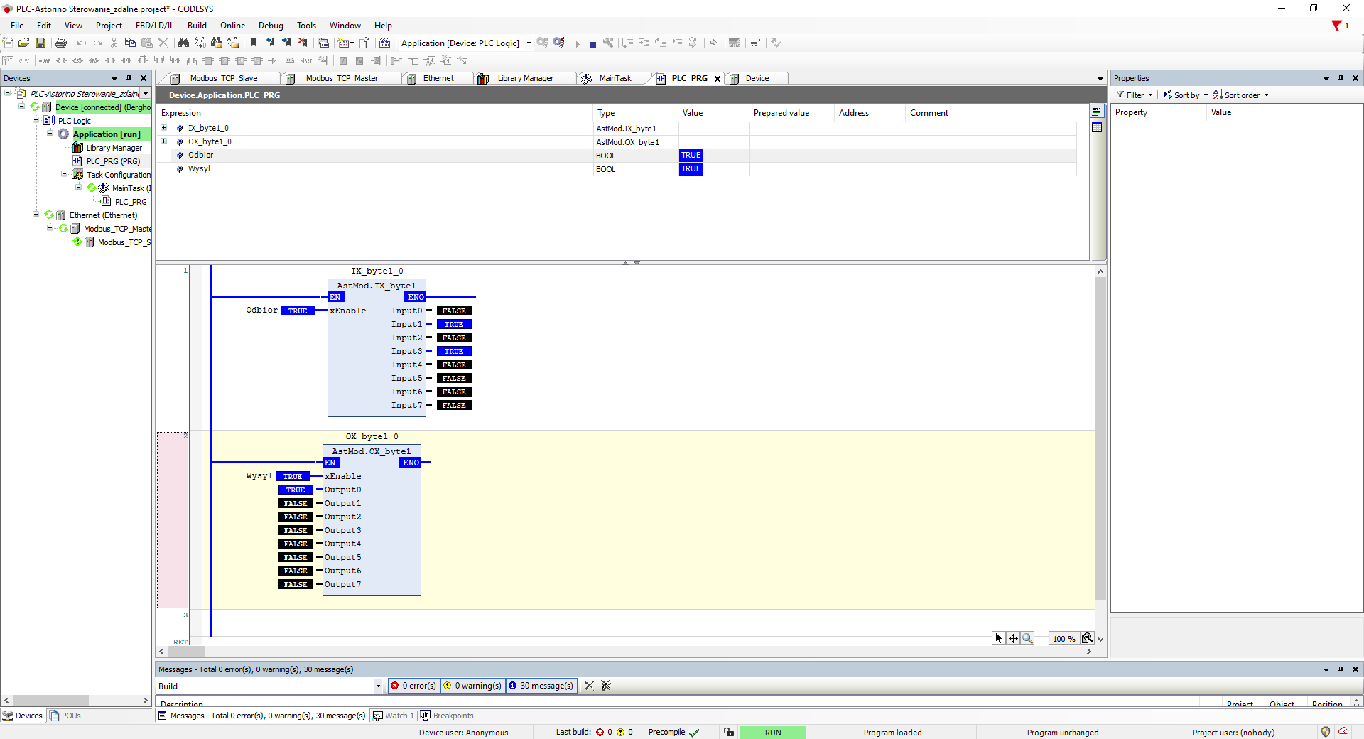This screenshot has height=739, width=1364.
Task: Collapse the Task Configuration node
Action: pyautogui.click(x=65, y=174)
